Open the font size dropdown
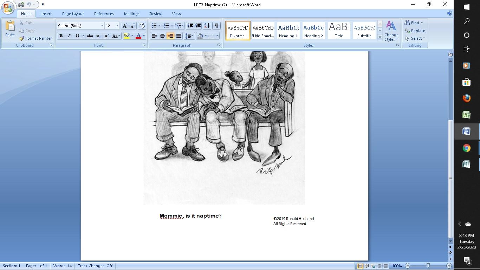This screenshot has width=480, height=270. (117, 26)
